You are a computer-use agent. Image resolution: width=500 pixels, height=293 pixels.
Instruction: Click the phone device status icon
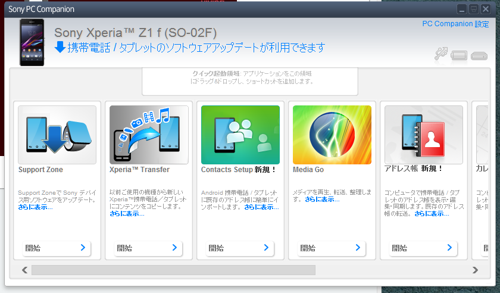point(459,55)
